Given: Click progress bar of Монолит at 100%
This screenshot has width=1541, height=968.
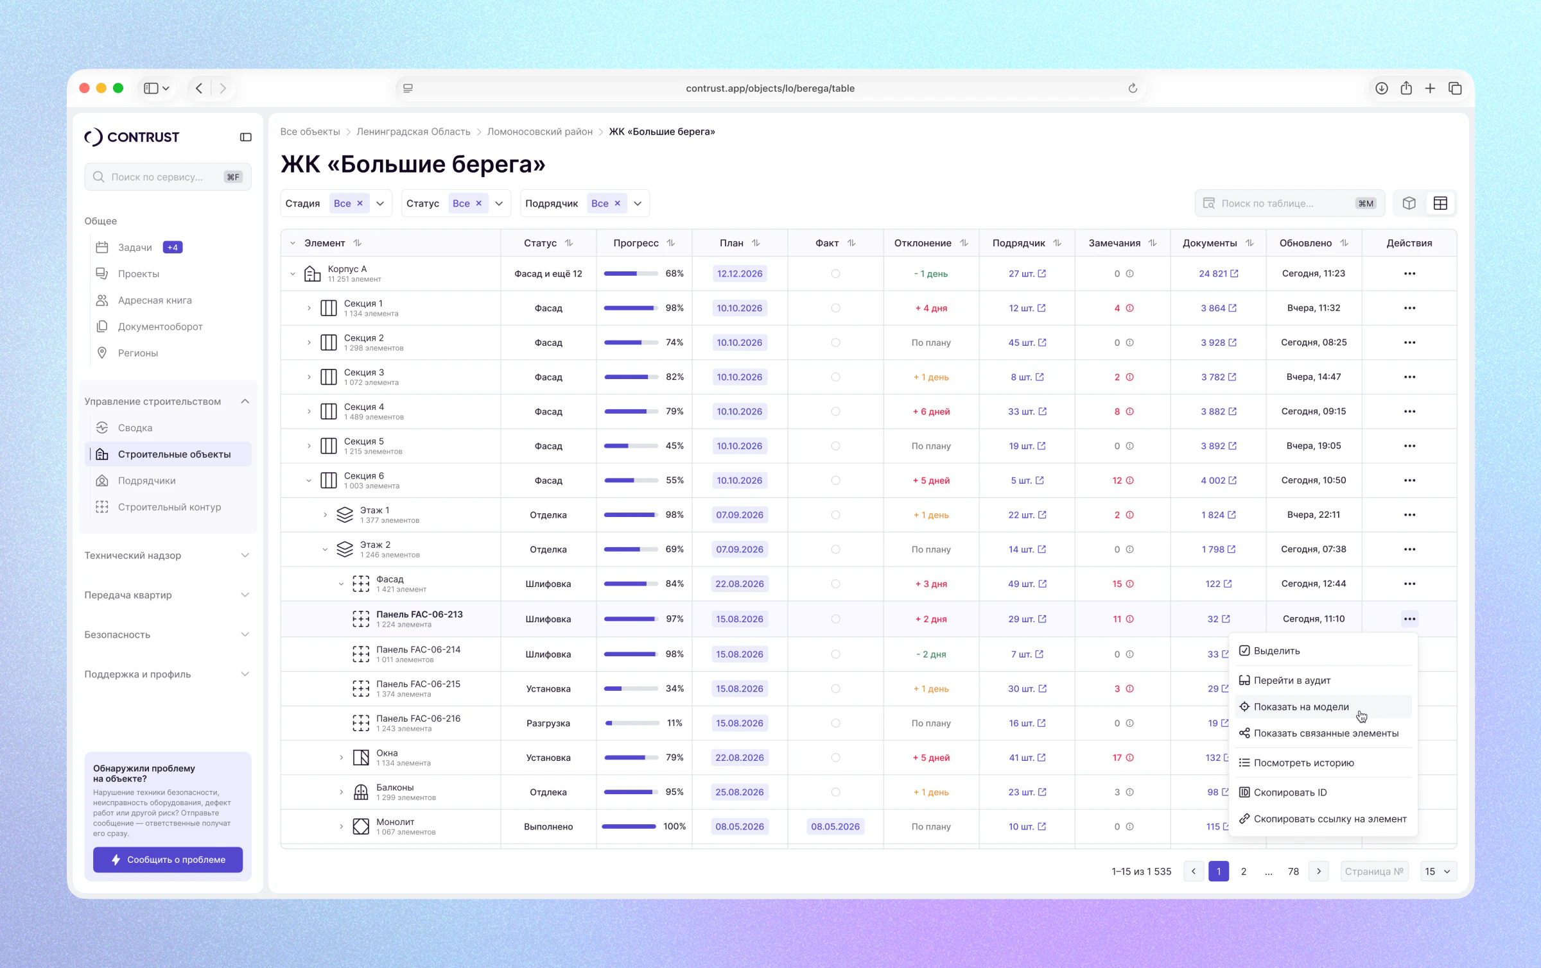Looking at the screenshot, I should click(x=629, y=827).
